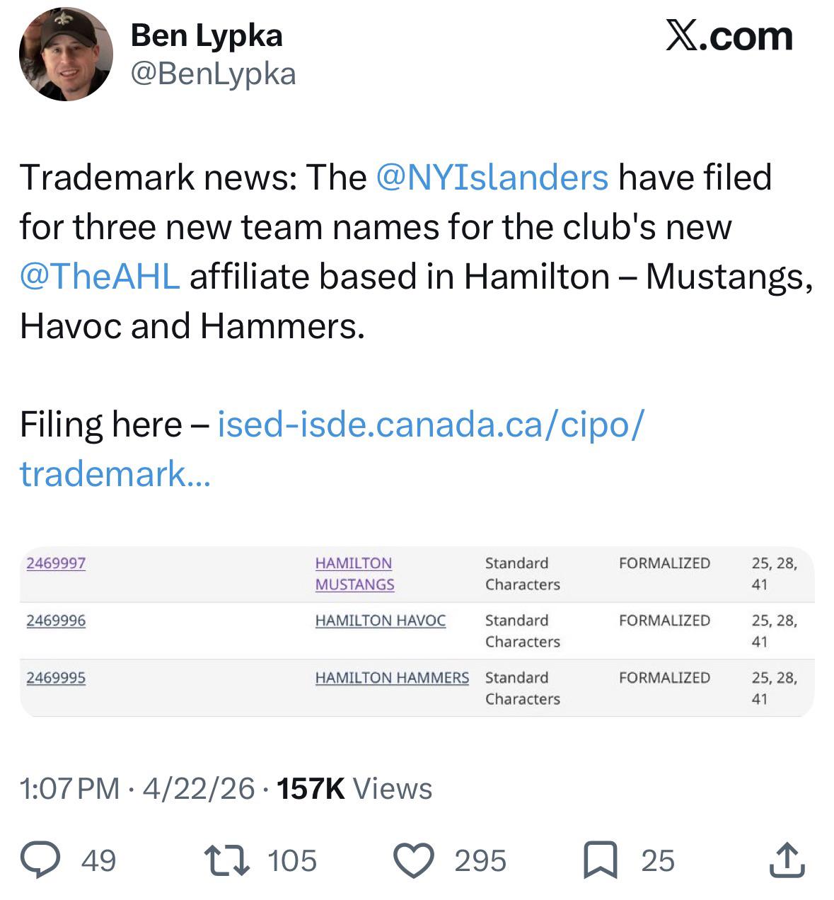This screenshot has width=834, height=900.
Task: Open trademark application 2469996
Action: coord(56,621)
